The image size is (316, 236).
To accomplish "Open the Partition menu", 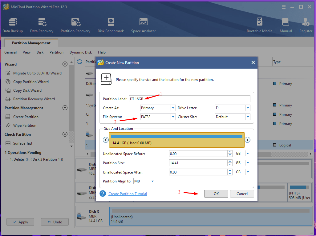I will [56, 52].
